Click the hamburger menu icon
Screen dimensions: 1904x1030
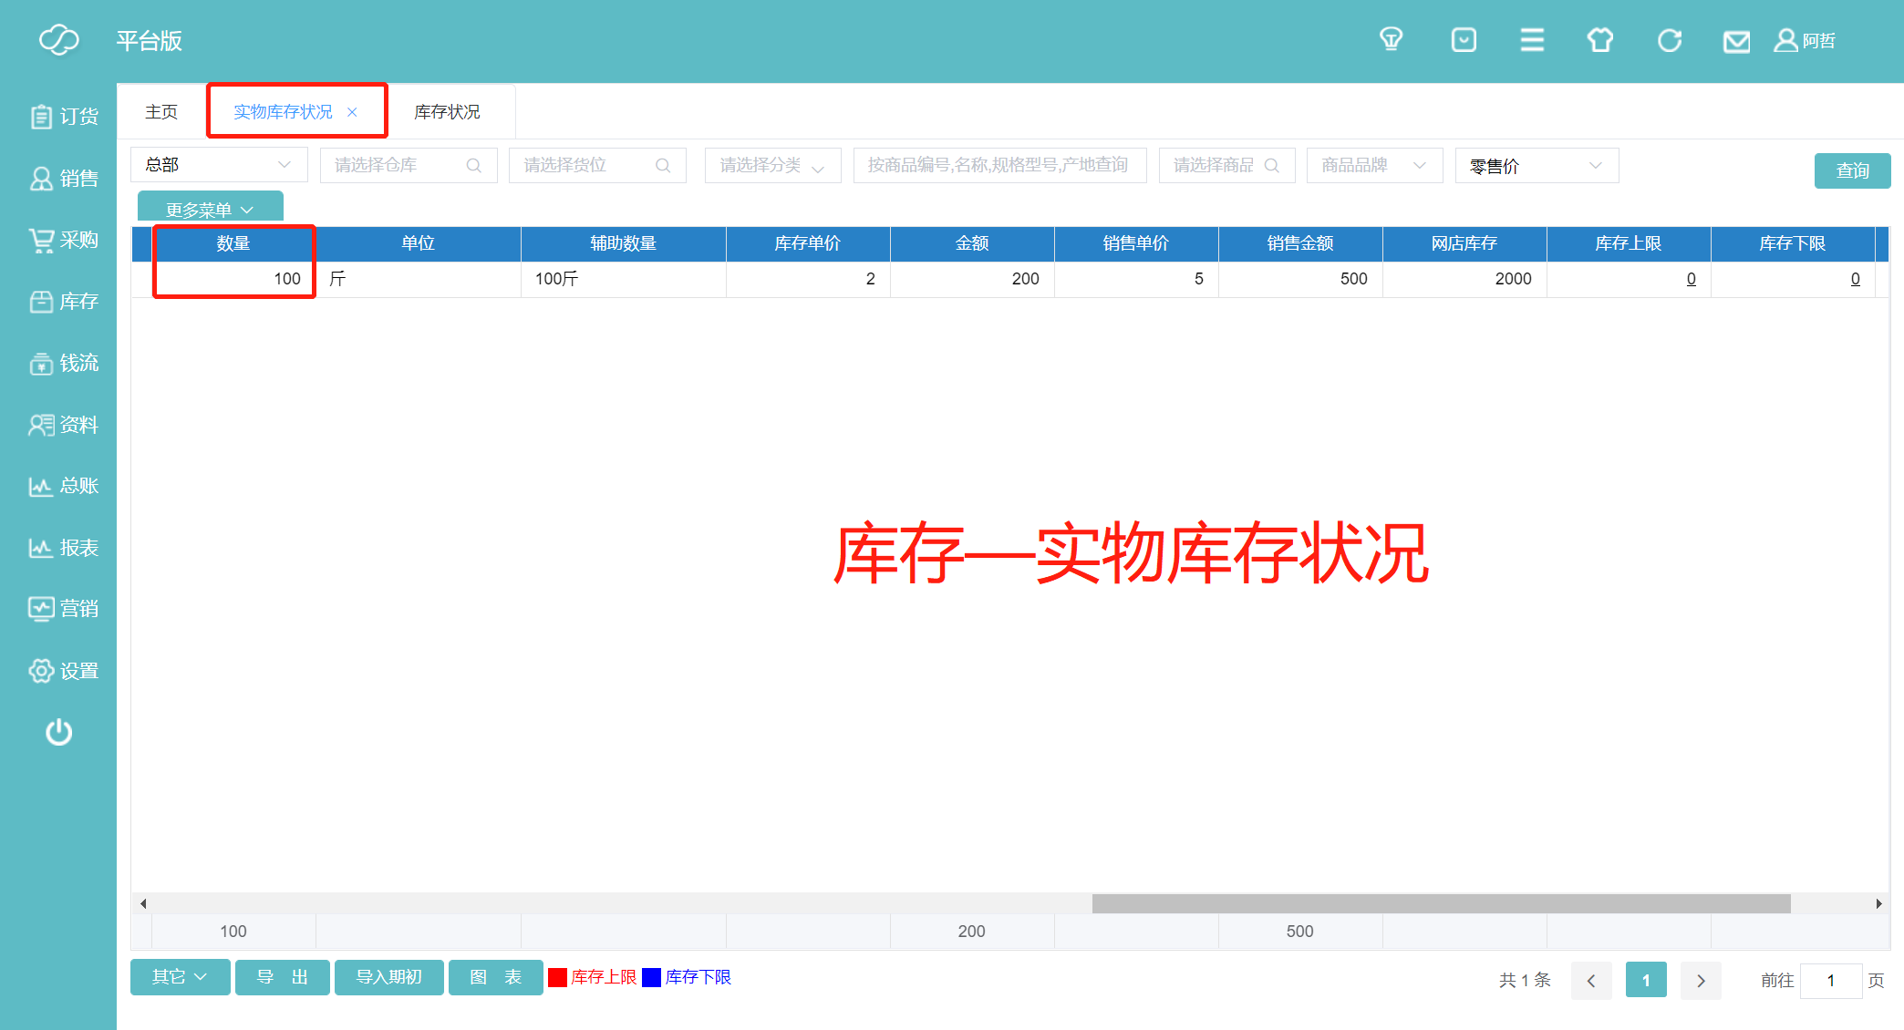[1532, 40]
